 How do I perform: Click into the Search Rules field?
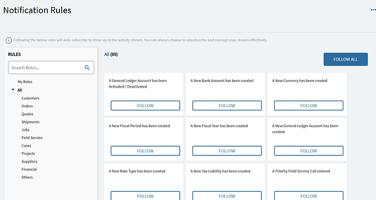[x=51, y=67]
